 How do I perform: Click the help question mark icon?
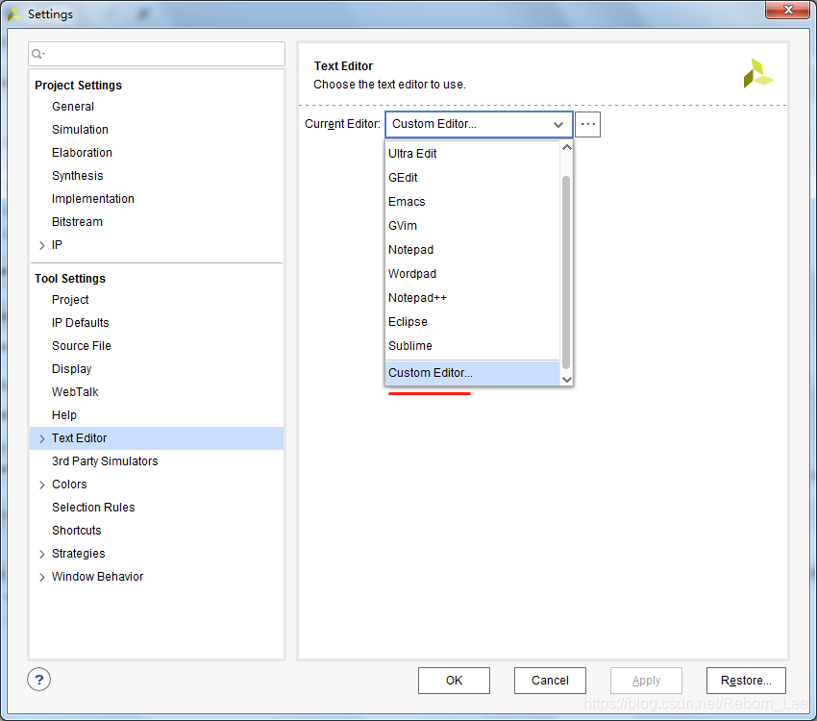pos(39,680)
